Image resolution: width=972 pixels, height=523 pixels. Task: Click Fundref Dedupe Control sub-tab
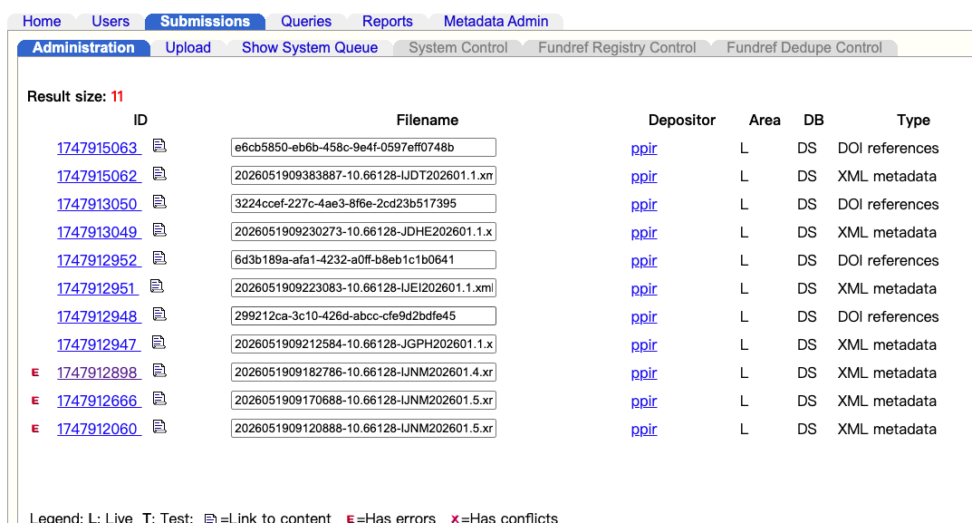click(804, 48)
